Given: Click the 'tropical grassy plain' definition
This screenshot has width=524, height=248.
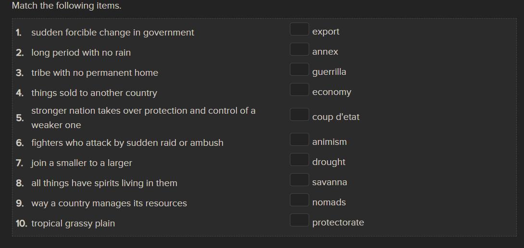Looking at the screenshot, I should click(73, 224).
